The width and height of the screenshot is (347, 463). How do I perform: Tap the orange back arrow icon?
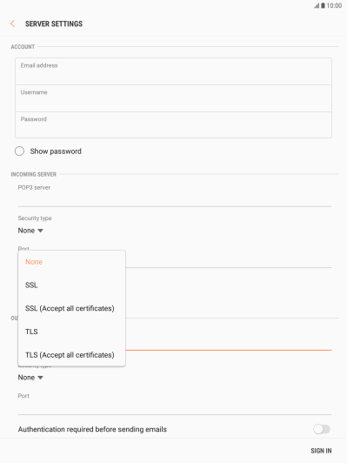pyautogui.click(x=12, y=23)
